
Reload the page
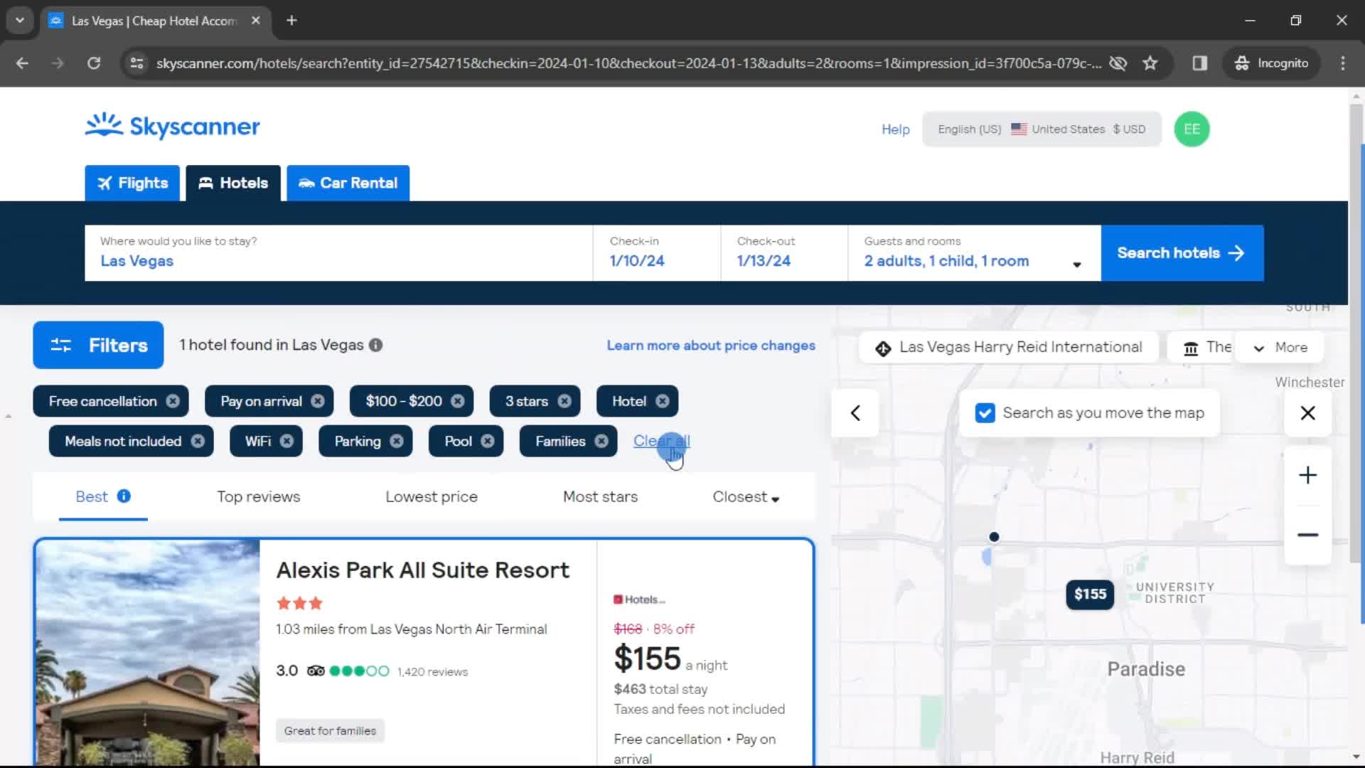94,63
